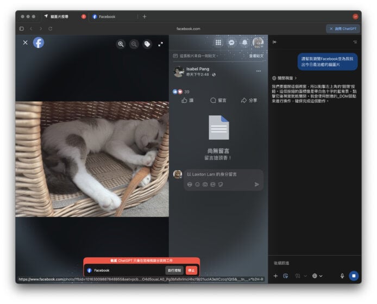Click 查看貼文 to view the post
The image size is (377, 304).
coord(256,55)
